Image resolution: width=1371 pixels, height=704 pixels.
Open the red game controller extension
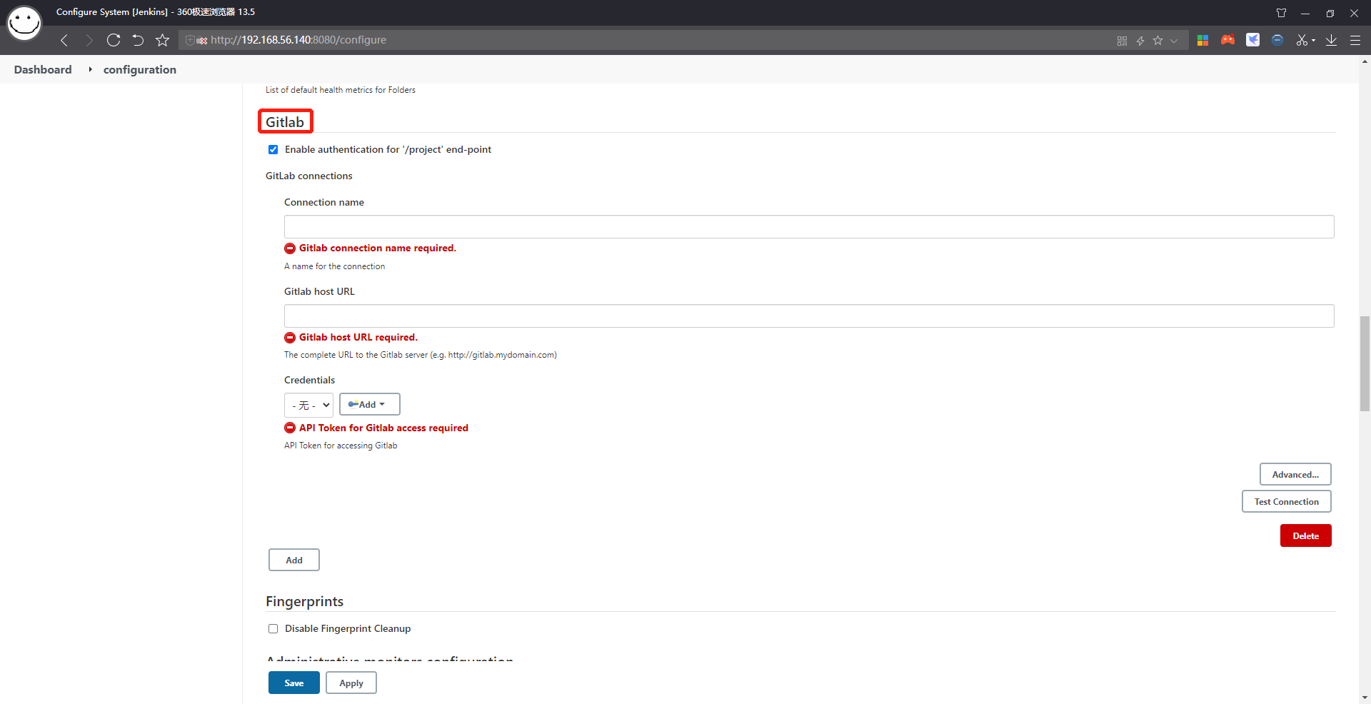tap(1228, 40)
